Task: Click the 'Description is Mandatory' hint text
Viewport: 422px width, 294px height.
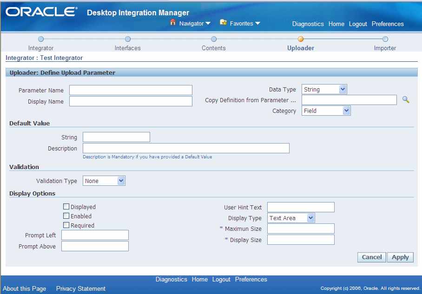Action: tap(147, 157)
